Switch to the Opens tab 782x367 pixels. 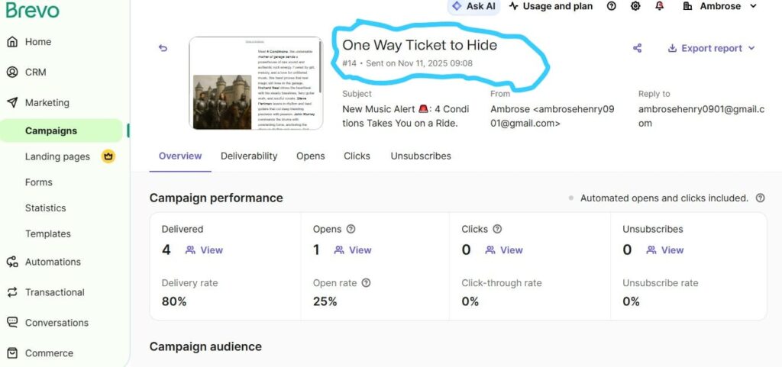click(310, 156)
